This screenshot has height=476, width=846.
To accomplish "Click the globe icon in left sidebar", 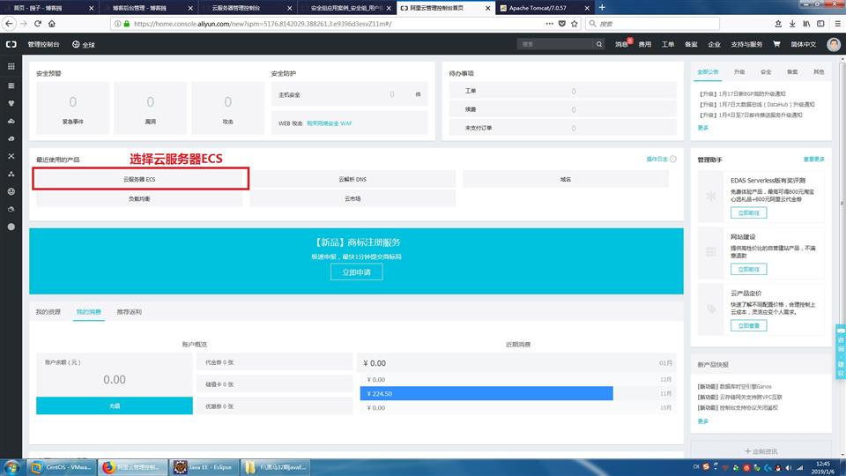I will pos(11,191).
